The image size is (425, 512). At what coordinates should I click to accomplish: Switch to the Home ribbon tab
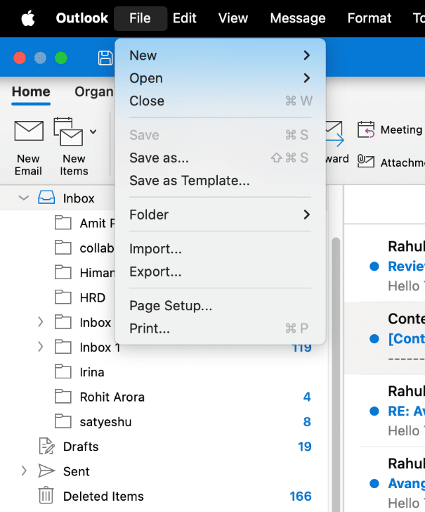pos(31,91)
